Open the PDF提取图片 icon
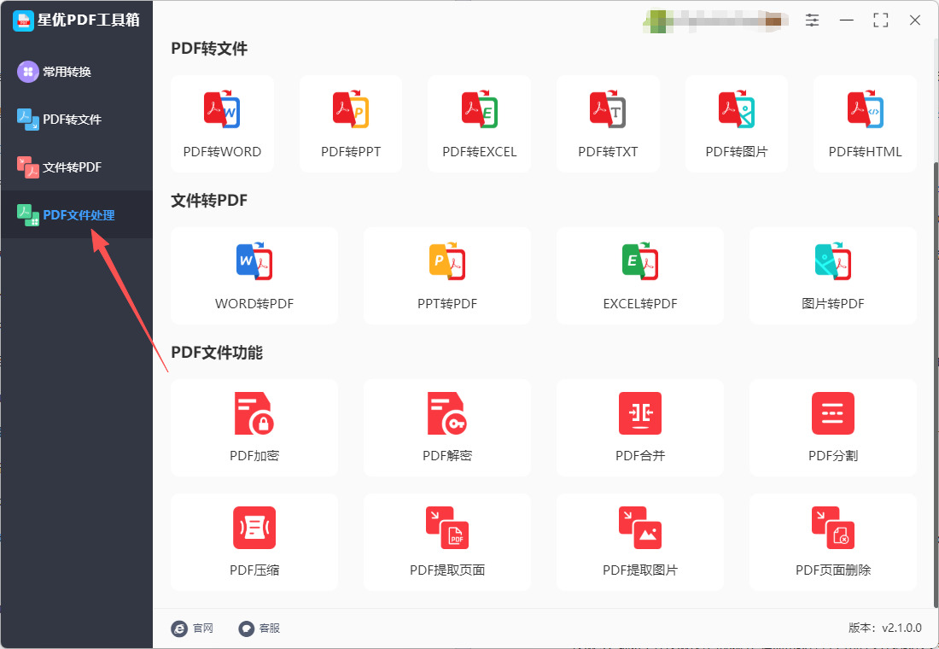The width and height of the screenshot is (939, 649). (x=640, y=528)
